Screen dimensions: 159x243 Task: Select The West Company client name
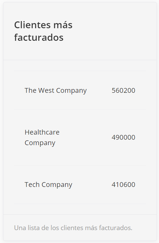click(56, 90)
